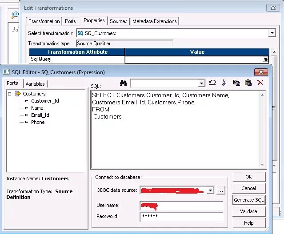Click the Cut scissors icon

pyautogui.click(x=224, y=83)
